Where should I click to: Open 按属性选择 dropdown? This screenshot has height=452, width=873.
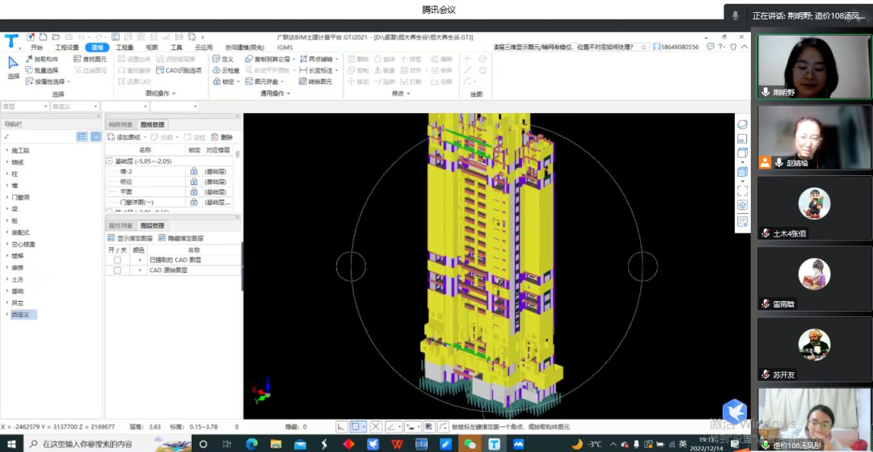pos(48,82)
